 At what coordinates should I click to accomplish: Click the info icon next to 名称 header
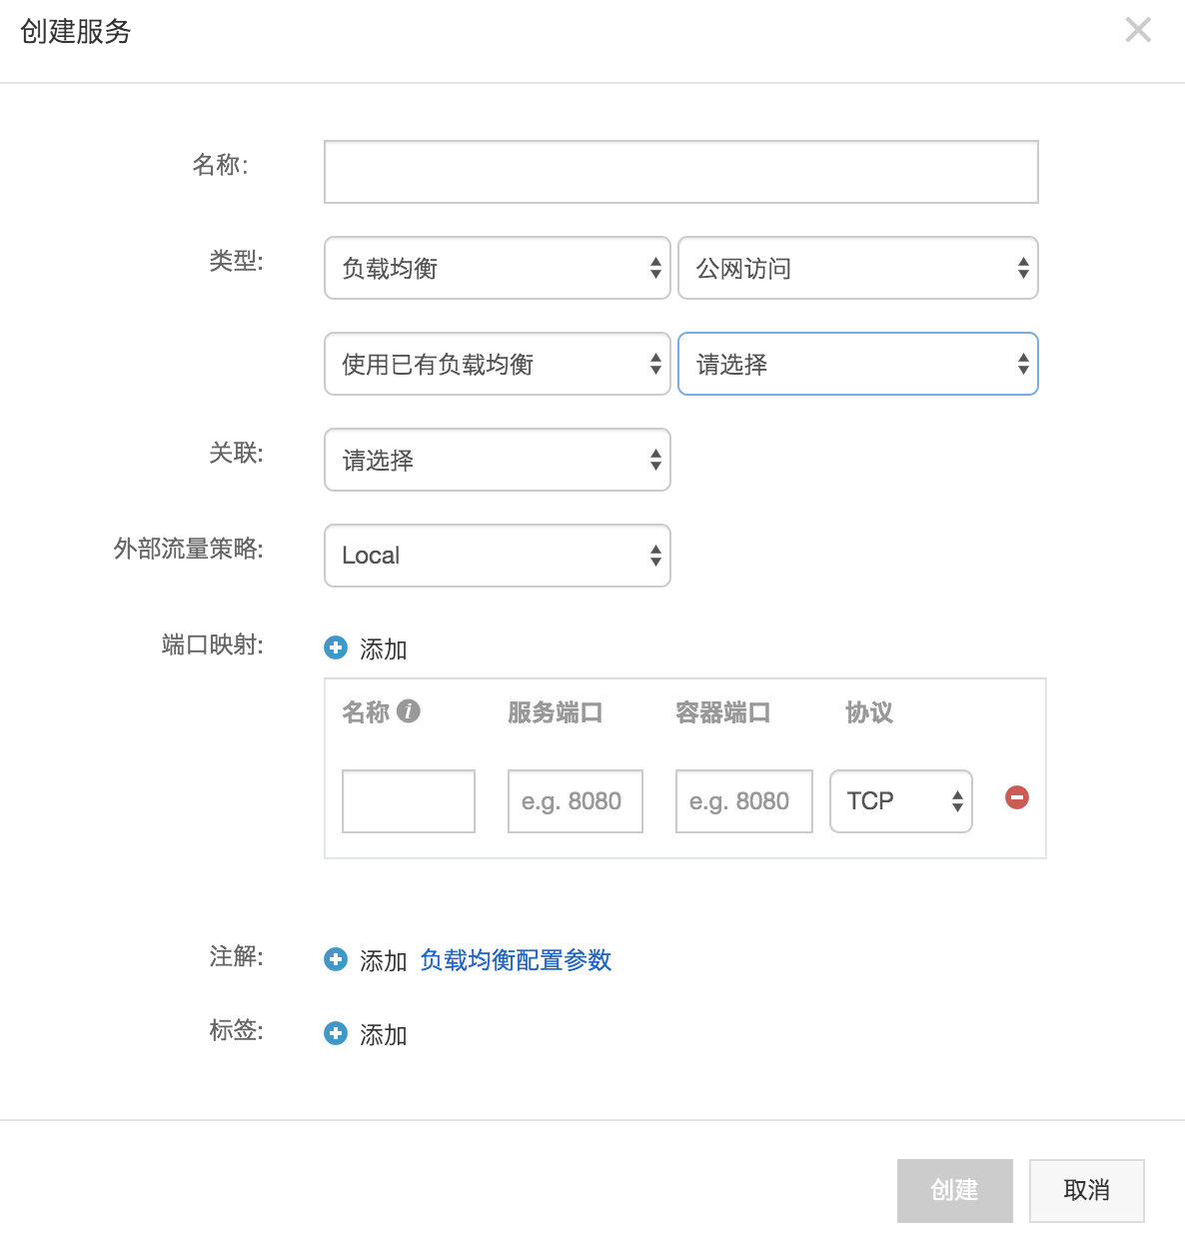click(408, 710)
